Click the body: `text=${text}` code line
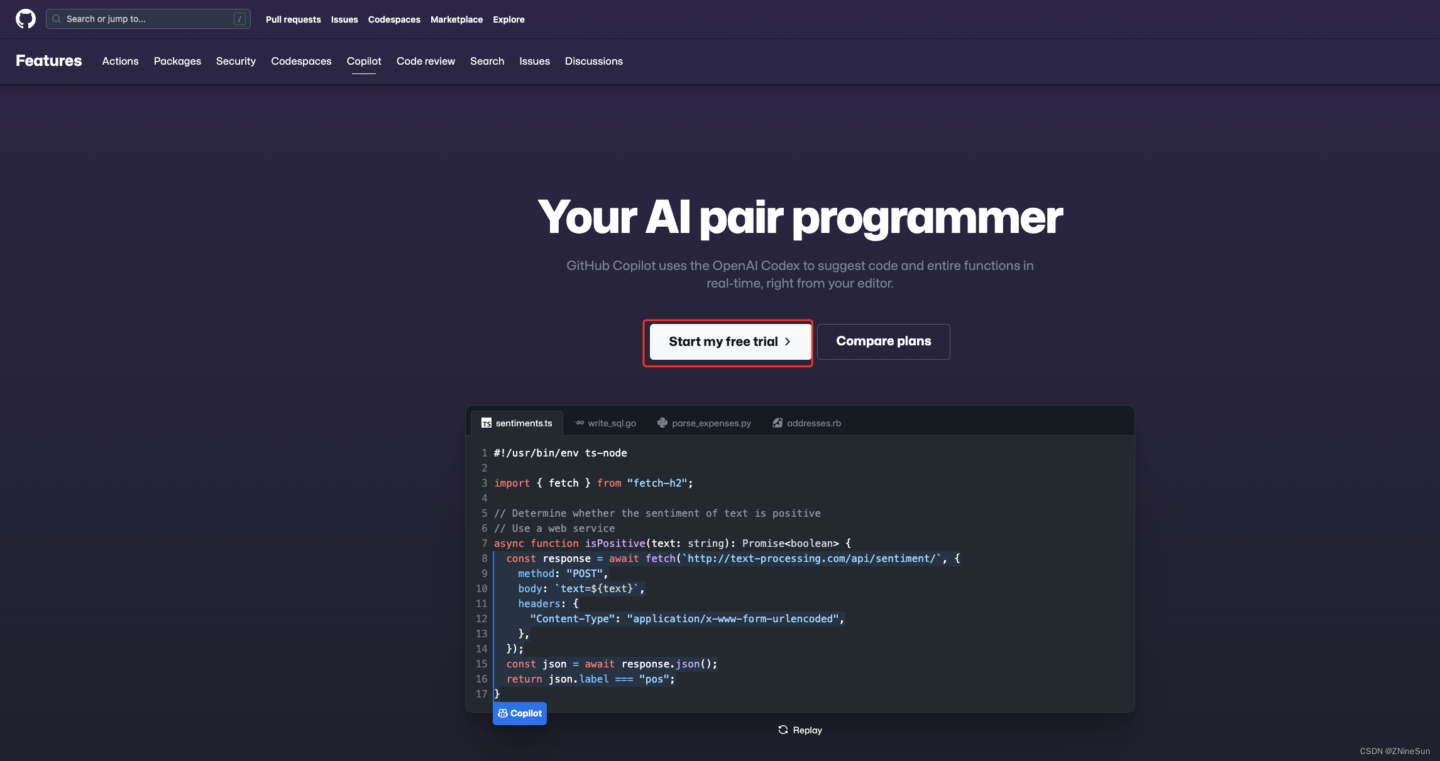Viewport: 1440px width, 761px height. [581, 588]
